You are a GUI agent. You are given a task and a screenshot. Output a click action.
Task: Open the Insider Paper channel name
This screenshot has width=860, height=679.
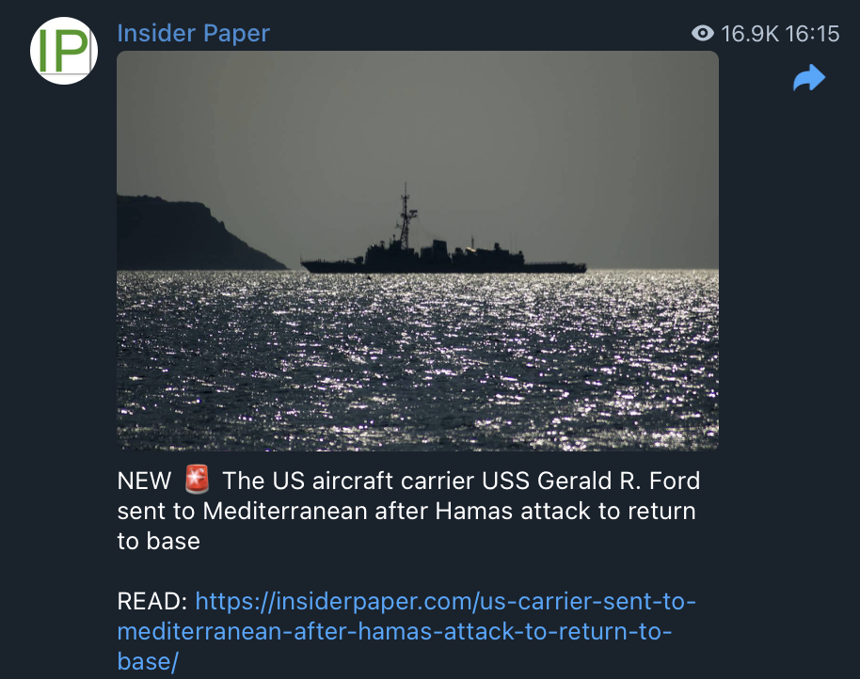tap(194, 34)
